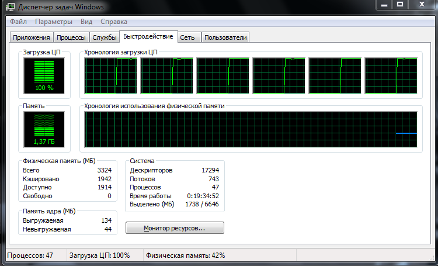Click the second CPU core history graph
The width and height of the screenshot is (438, 266).
[167, 76]
